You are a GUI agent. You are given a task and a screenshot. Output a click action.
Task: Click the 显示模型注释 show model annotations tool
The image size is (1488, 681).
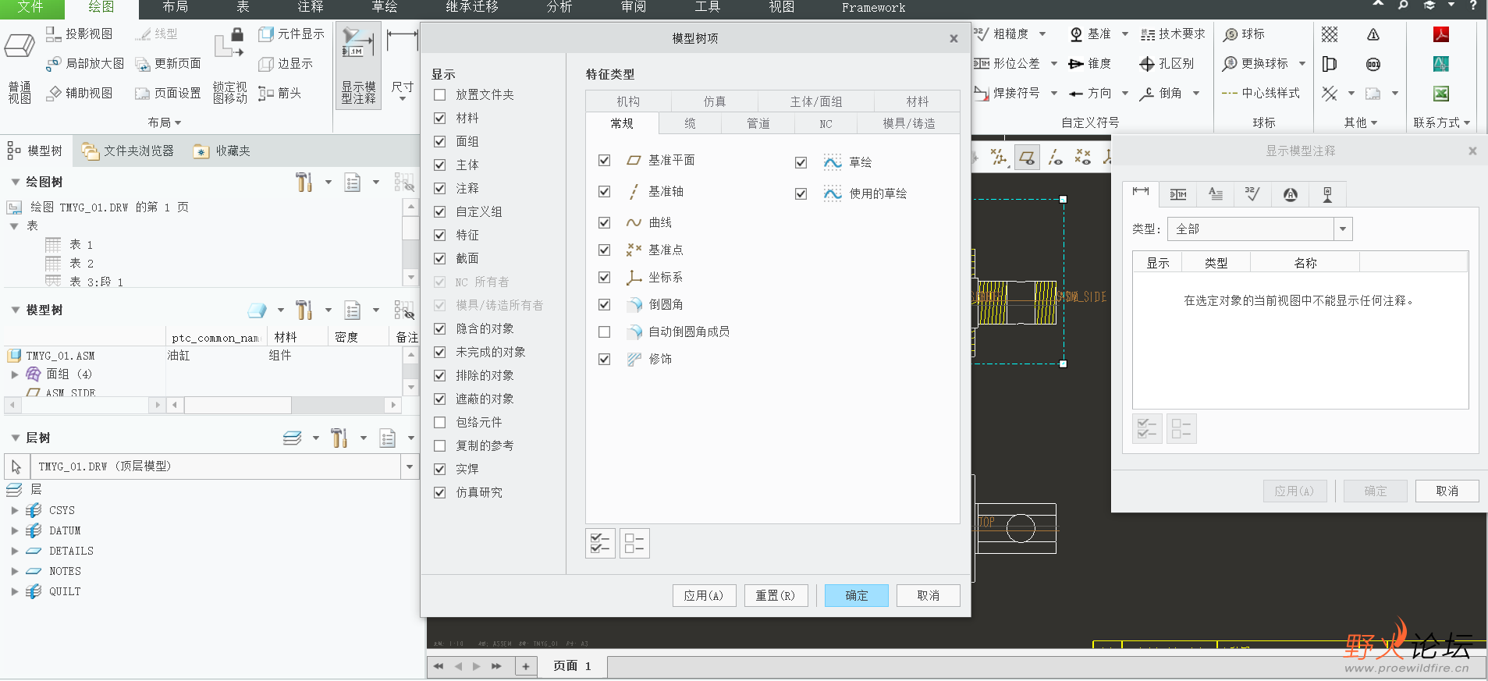tap(358, 66)
